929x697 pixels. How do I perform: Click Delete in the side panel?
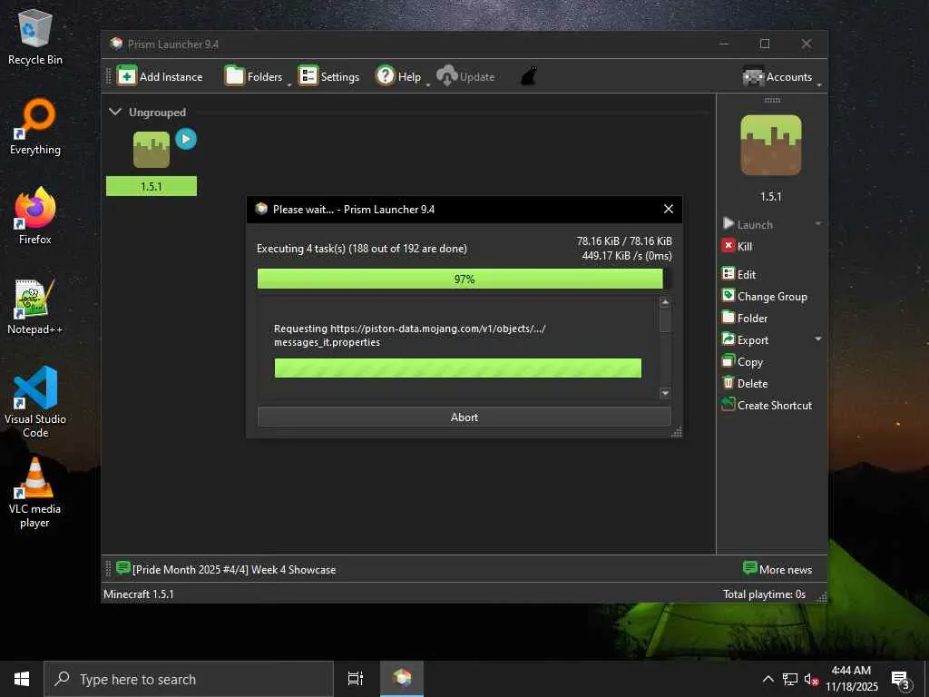point(744,384)
